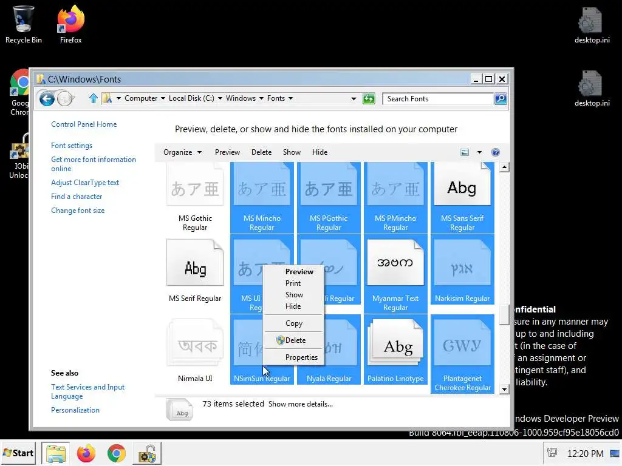Screen dimensions: 622x466
Task: Click File Explorer taskbar button
Action: pyautogui.click(x=55, y=453)
